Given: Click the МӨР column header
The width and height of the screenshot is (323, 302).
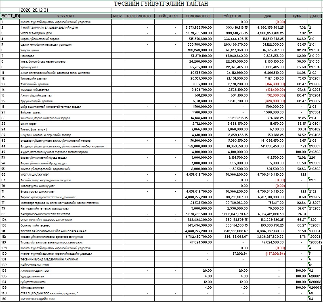Looking at the screenshot, I should 117,16.
